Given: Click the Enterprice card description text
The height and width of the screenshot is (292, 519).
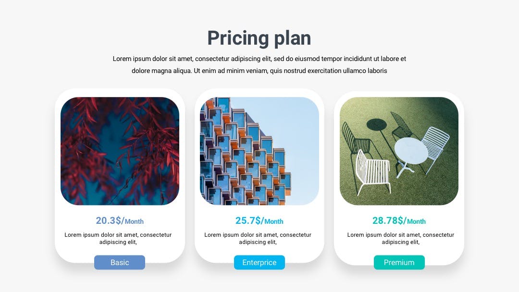Looking at the screenshot, I should [258, 238].
